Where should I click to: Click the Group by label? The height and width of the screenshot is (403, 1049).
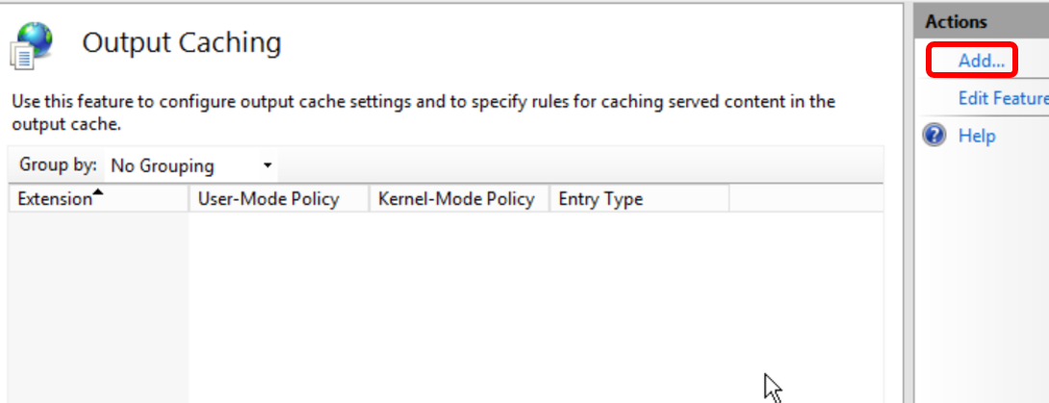click(58, 165)
